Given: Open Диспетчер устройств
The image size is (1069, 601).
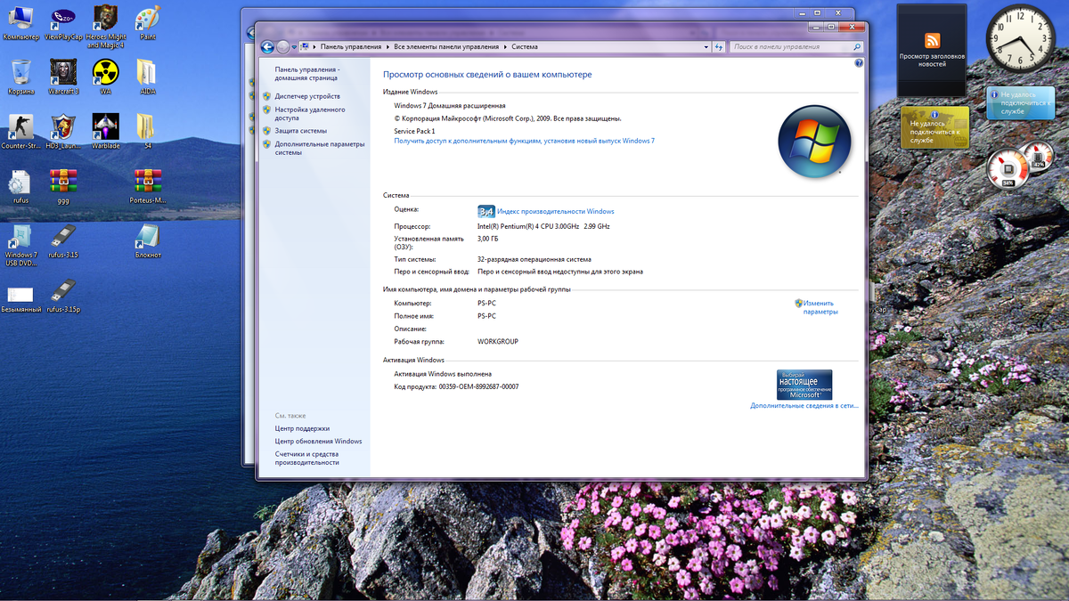Looking at the screenshot, I should [x=307, y=95].
